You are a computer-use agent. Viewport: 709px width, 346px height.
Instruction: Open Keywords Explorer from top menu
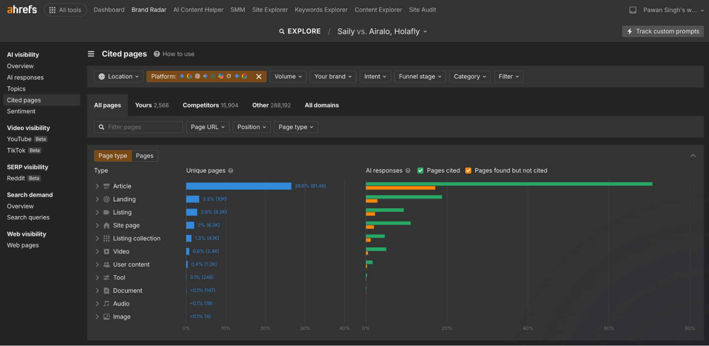click(321, 10)
